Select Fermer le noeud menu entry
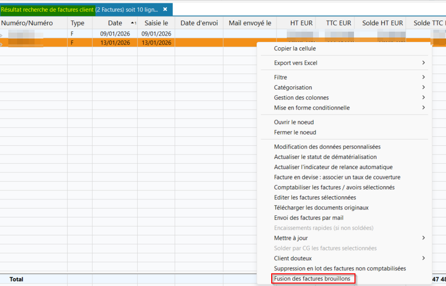 295,133
